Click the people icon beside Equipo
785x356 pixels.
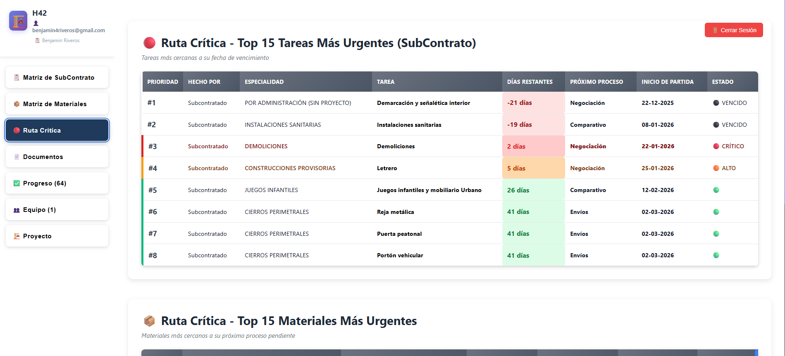click(x=17, y=210)
